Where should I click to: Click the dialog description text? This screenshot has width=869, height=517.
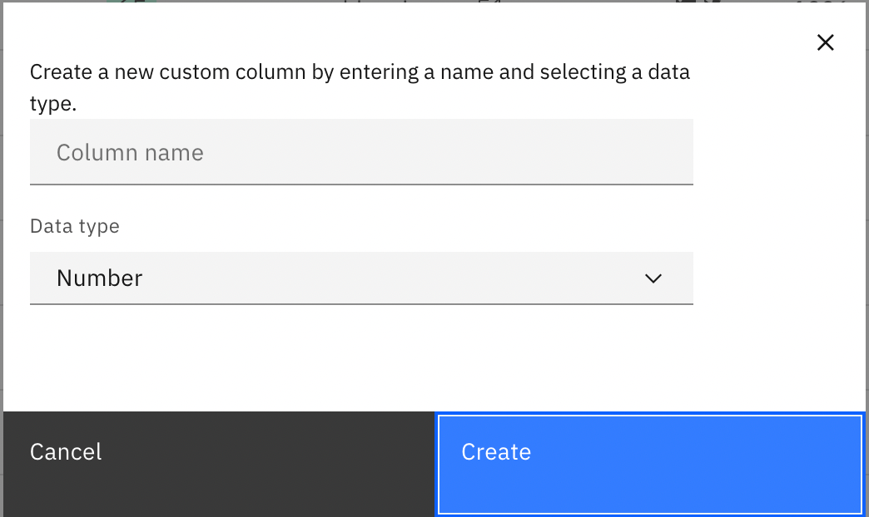(x=360, y=87)
